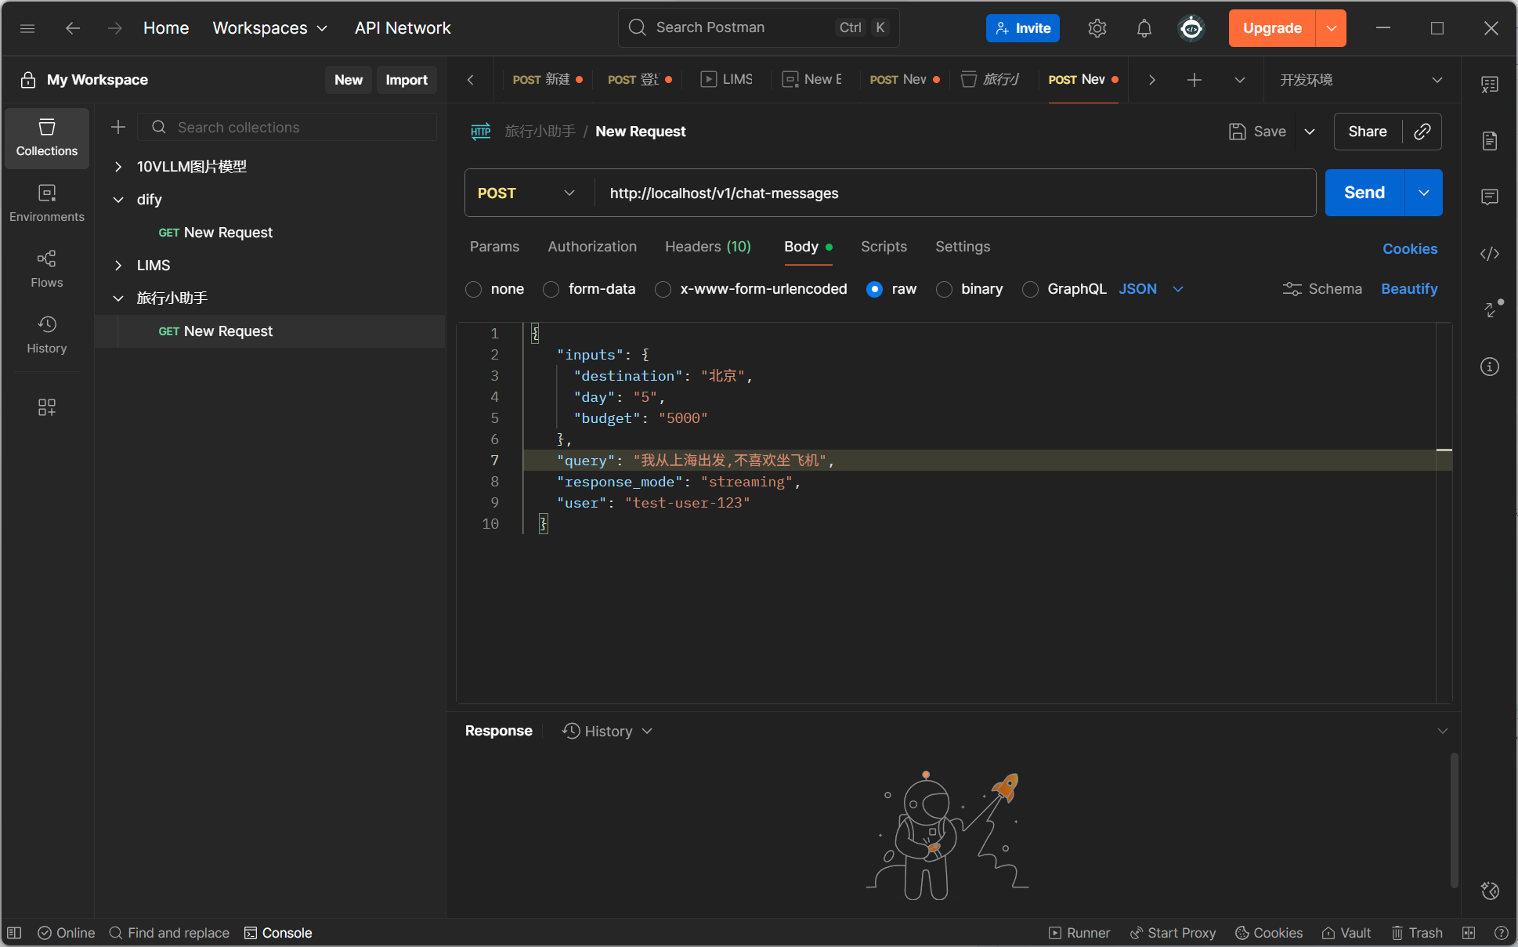Open the settings gear icon
This screenshot has width=1518, height=947.
pos(1097,28)
